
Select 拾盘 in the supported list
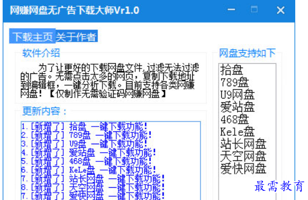click(231, 70)
